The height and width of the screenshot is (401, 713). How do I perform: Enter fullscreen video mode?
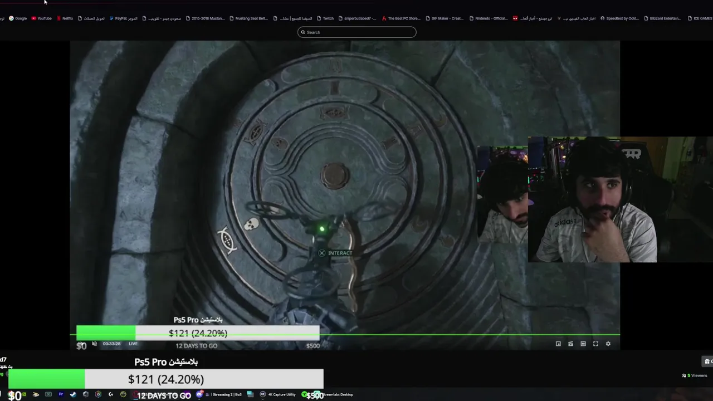pos(595,344)
